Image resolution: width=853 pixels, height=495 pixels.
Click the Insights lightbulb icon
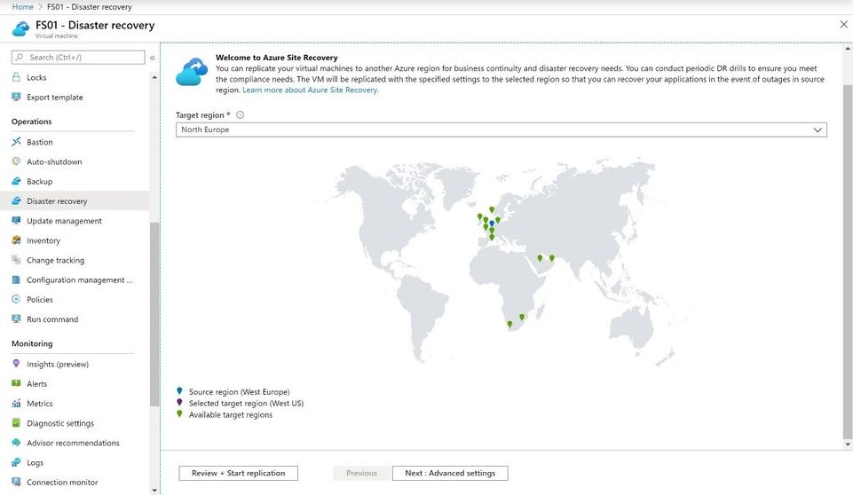click(16, 364)
